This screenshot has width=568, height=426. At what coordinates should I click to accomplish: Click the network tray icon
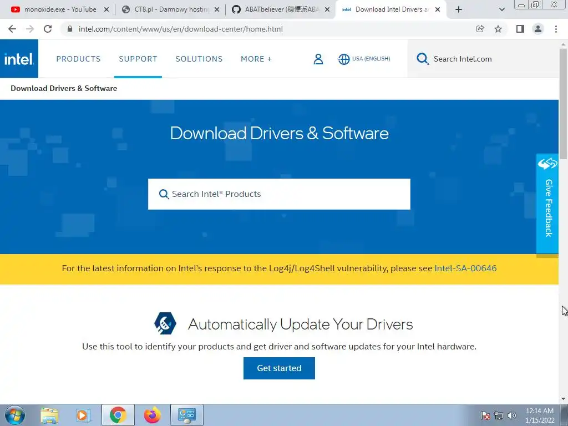click(x=499, y=415)
